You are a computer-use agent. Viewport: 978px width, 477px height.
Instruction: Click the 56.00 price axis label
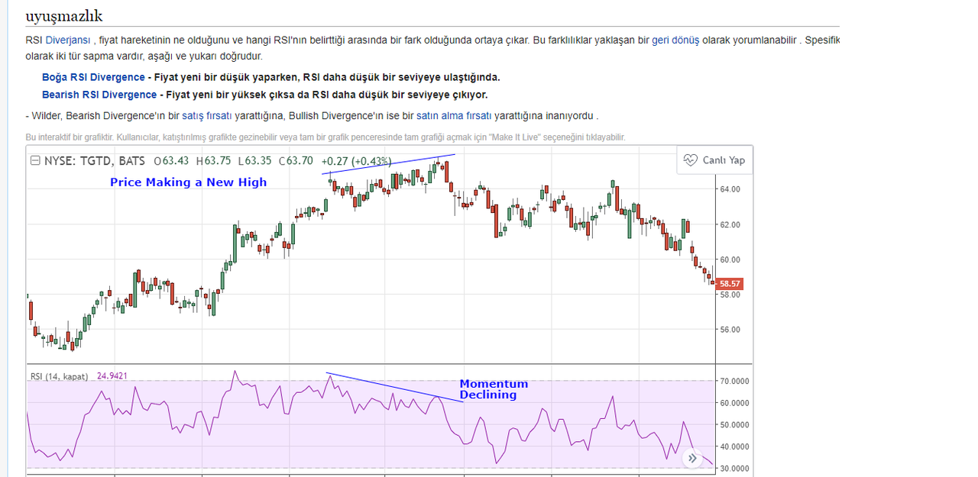(730, 330)
